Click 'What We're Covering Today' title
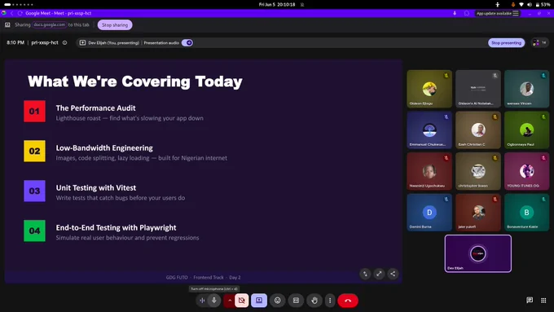554x312 pixels. 135,81
